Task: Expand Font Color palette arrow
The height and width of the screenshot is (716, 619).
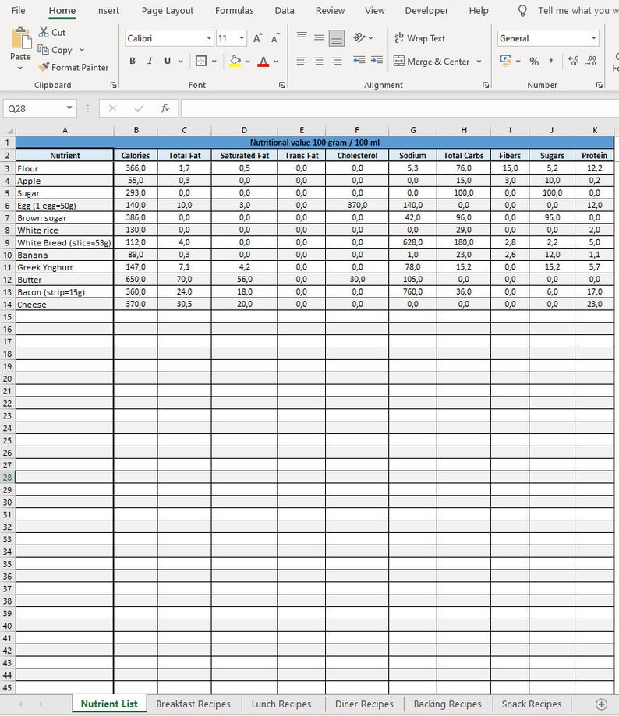Action: click(x=276, y=62)
